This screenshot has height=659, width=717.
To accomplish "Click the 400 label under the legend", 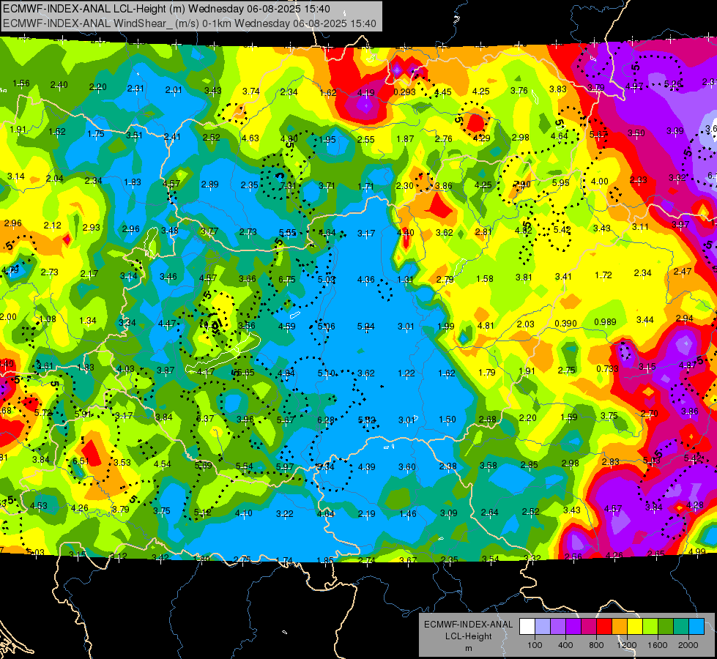I will coord(565,645).
